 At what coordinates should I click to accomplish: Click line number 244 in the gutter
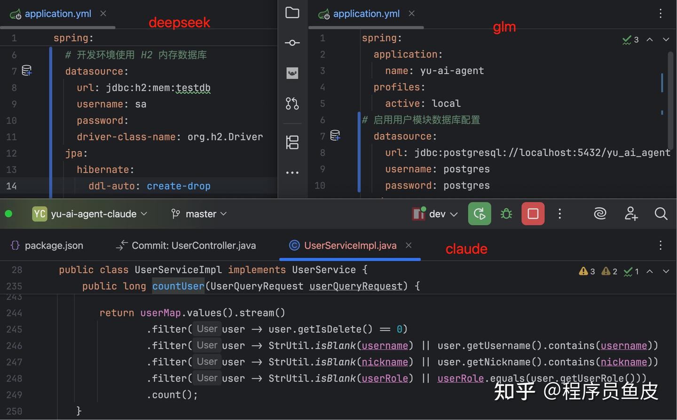pos(14,313)
